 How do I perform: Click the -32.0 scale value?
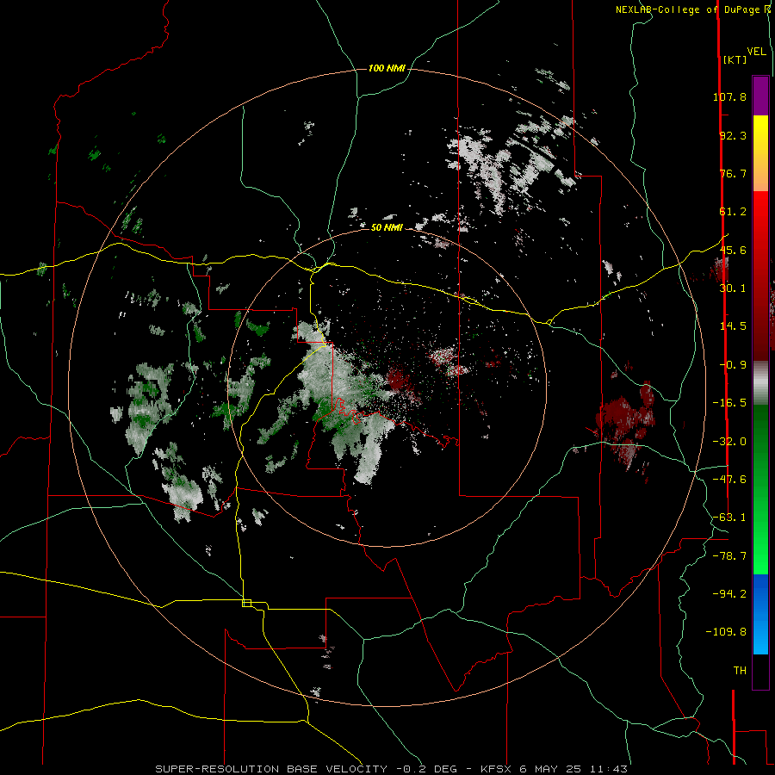coord(729,442)
